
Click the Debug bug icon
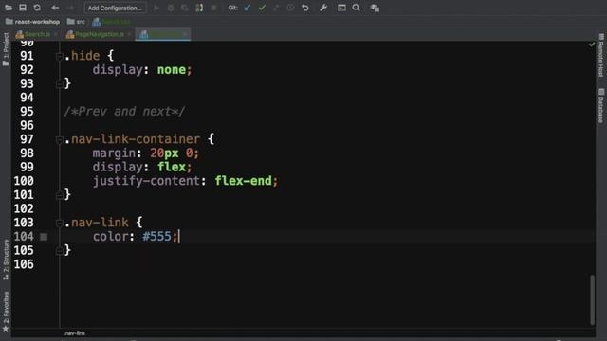(171, 8)
